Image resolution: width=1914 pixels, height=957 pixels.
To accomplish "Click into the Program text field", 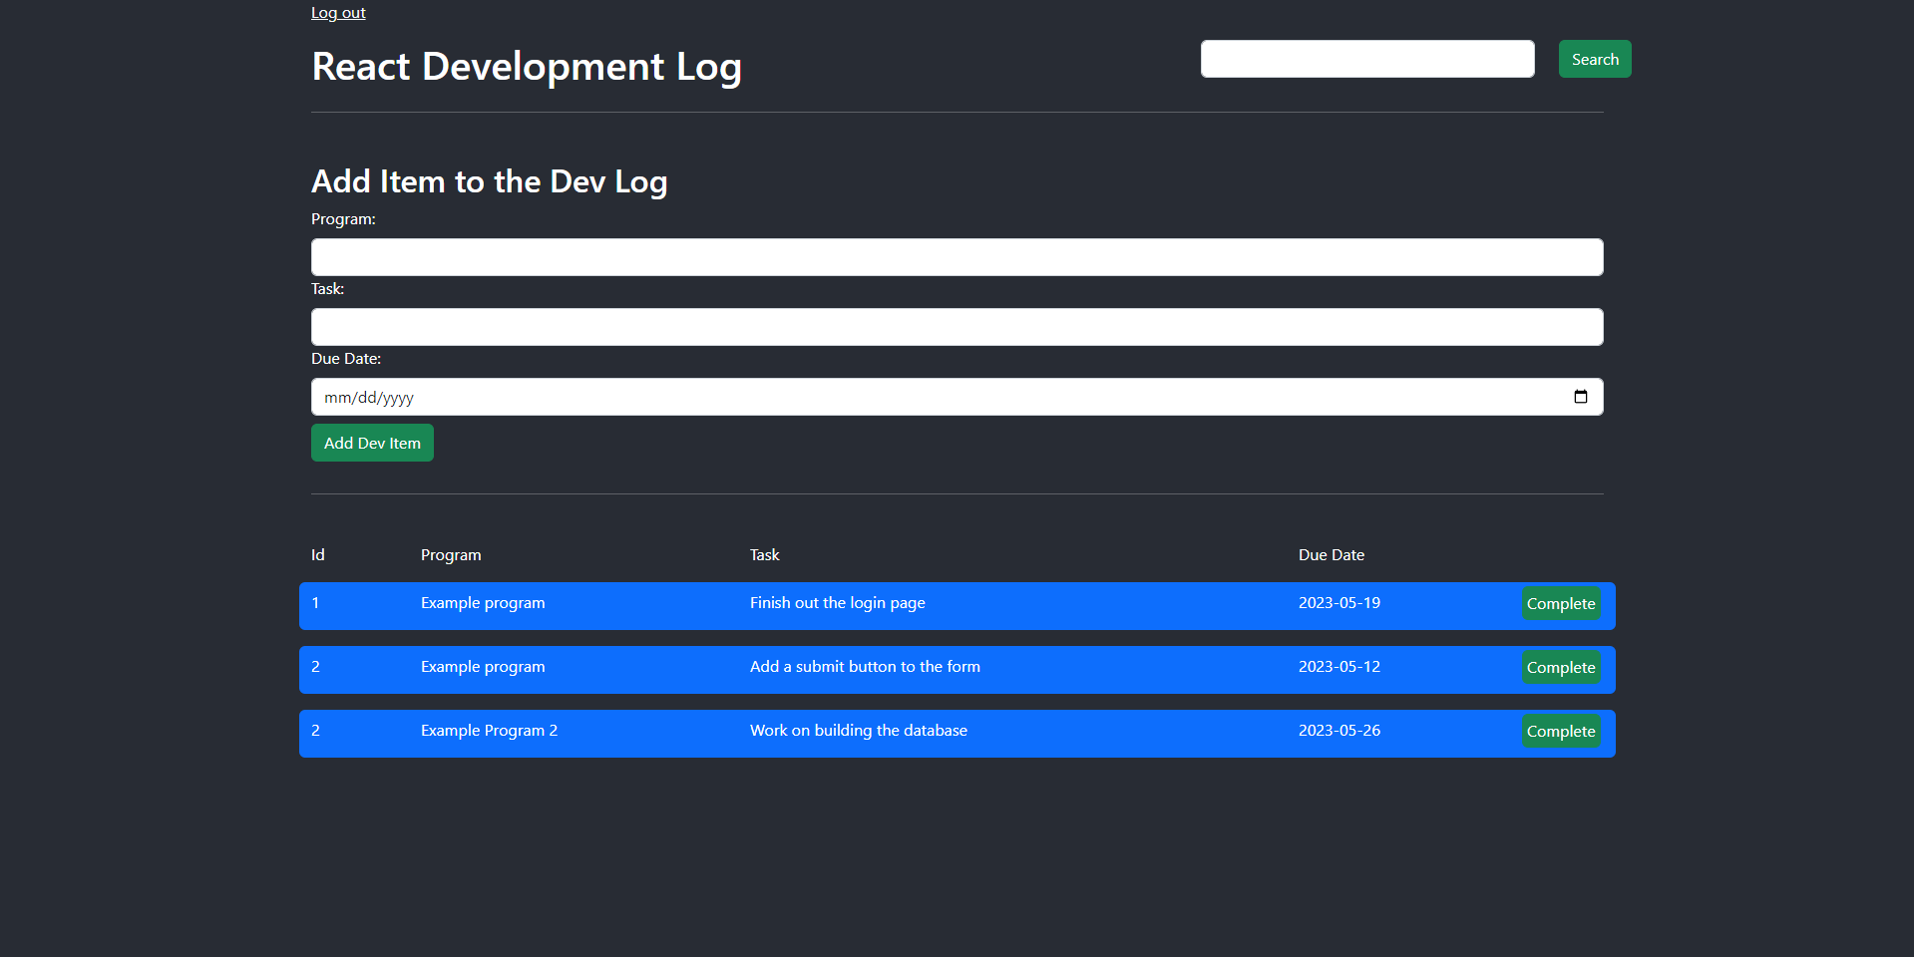I will pos(957,257).
